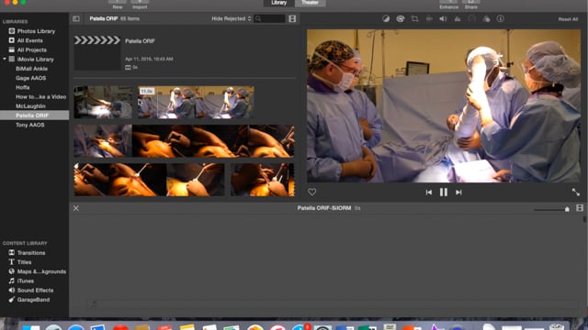588x330 pixels.
Task: Open the Color Correction palette tool
Action: [x=401, y=18]
